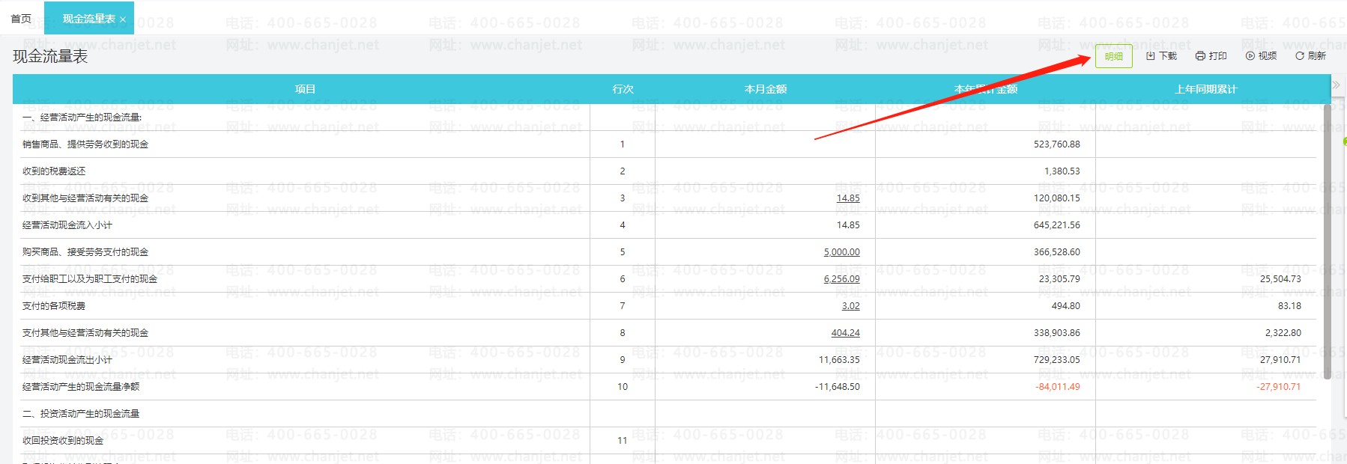Close the 现金流量表 tab
Image resolution: width=1347 pixels, height=464 pixels.
click(123, 19)
